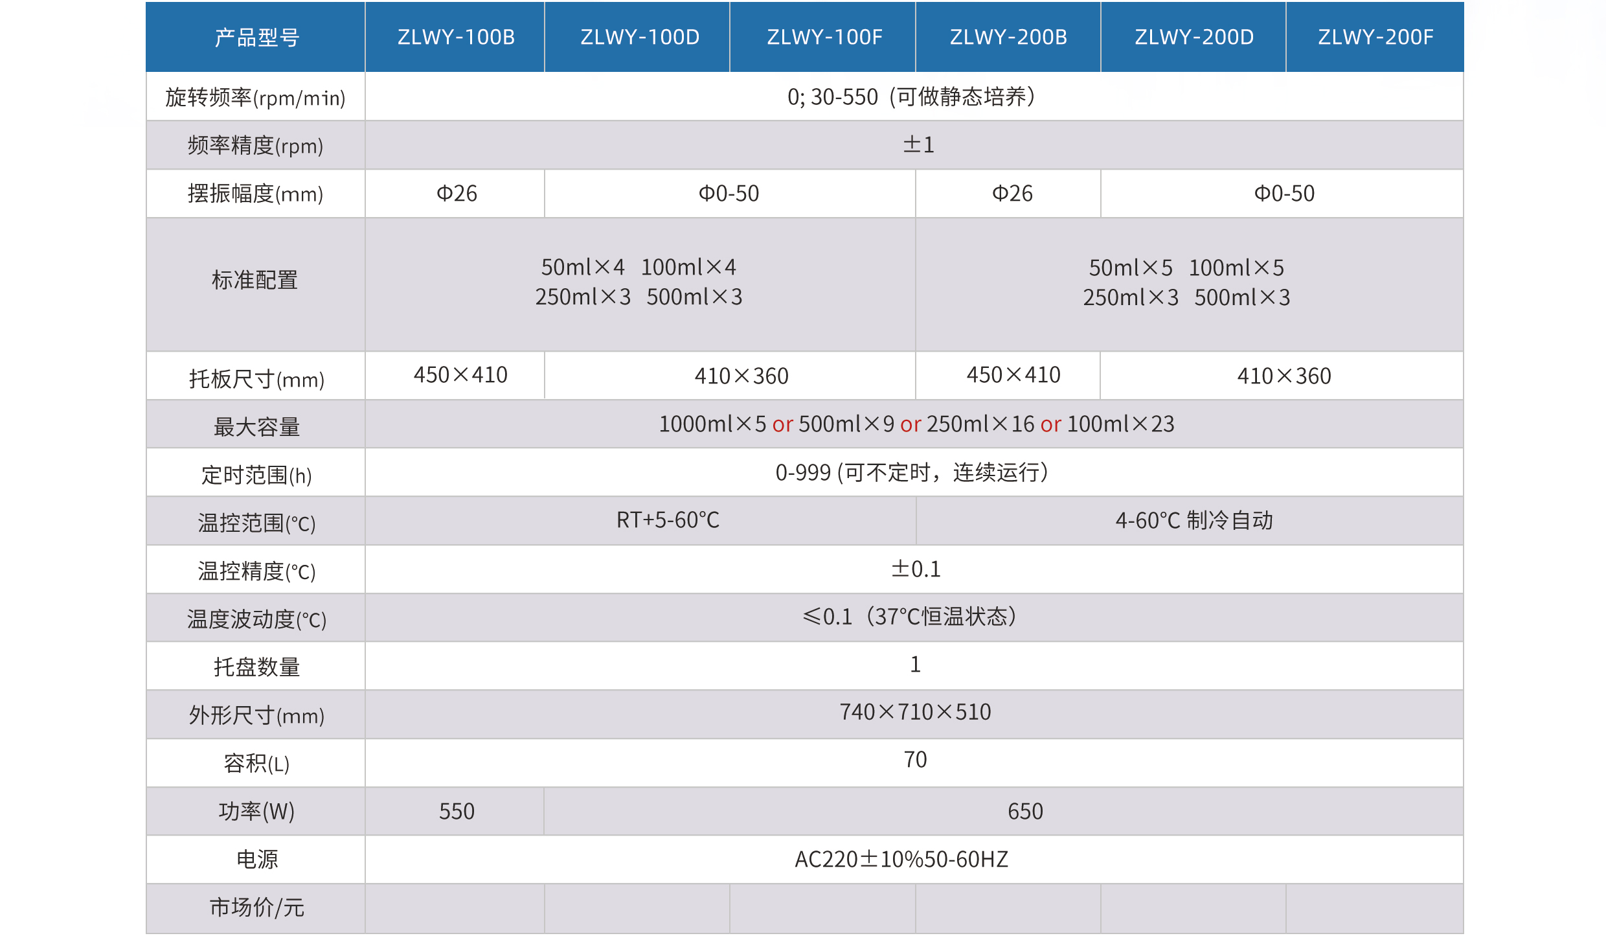The height and width of the screenshot is (938, 1606).
Task: Select the ZLWY-200D column header
Action: point(1194,38)
